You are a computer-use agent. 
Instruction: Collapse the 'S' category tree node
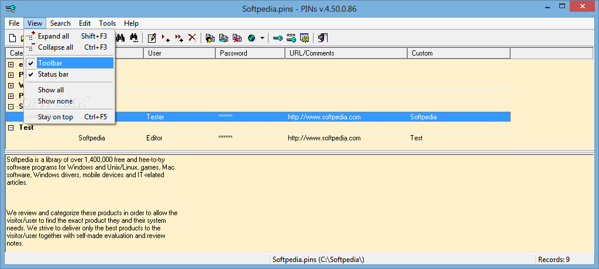pos(11,106)
